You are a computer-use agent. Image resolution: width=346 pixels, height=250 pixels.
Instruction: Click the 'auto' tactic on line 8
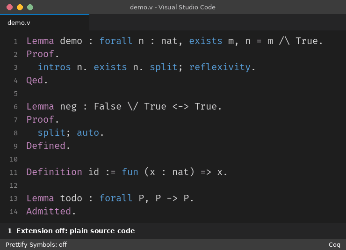point(88,133)
